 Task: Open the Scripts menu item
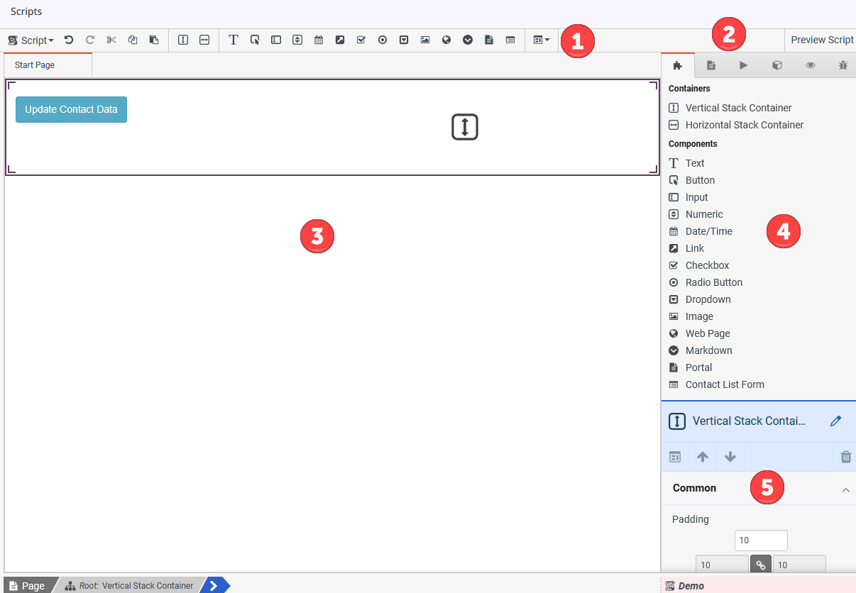click(26, 11)
